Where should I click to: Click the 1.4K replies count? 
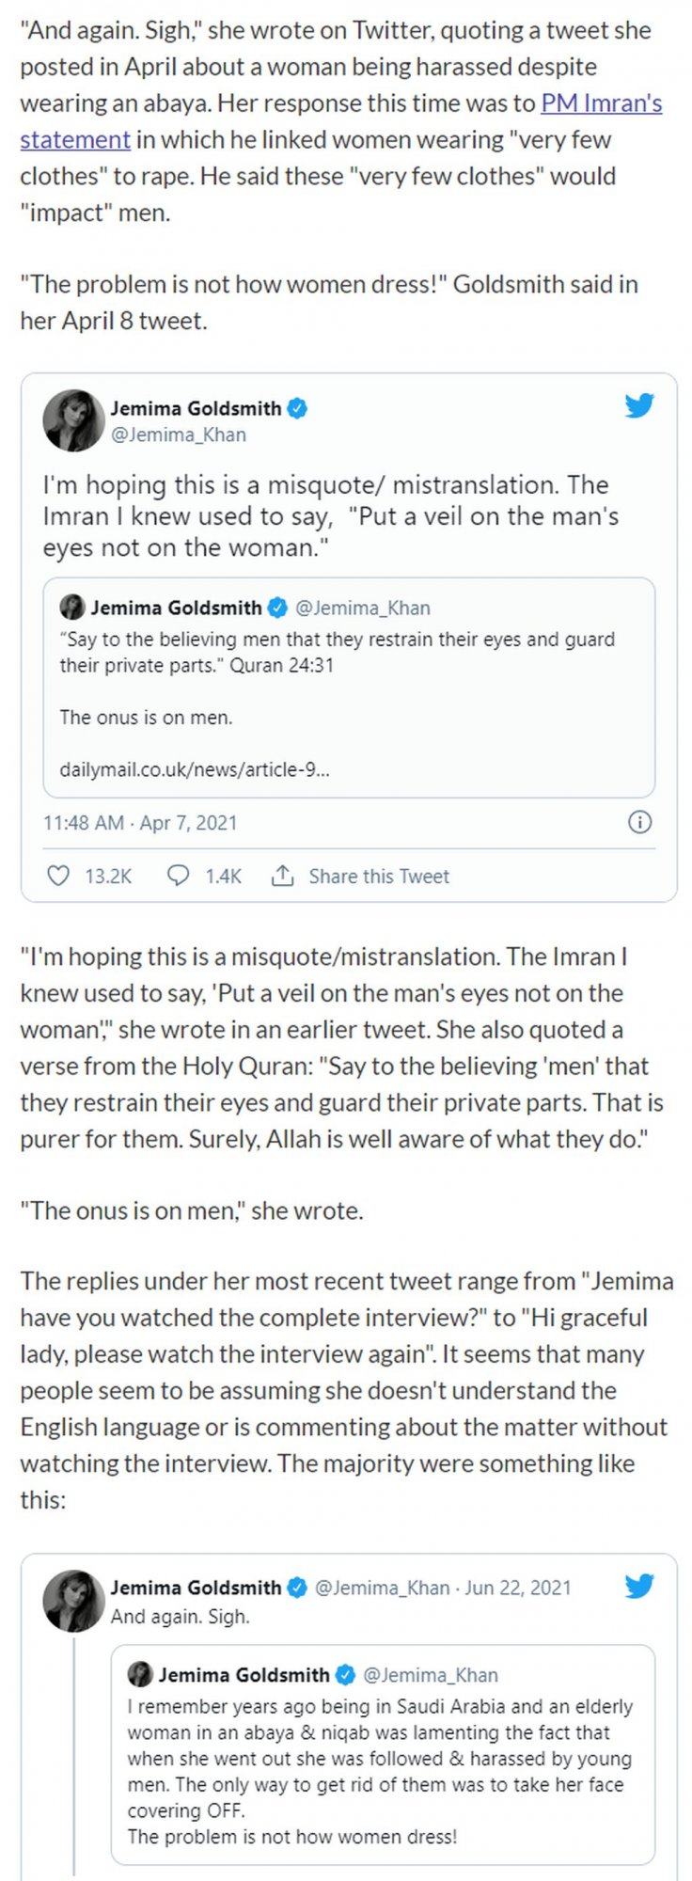coord(224,877)
